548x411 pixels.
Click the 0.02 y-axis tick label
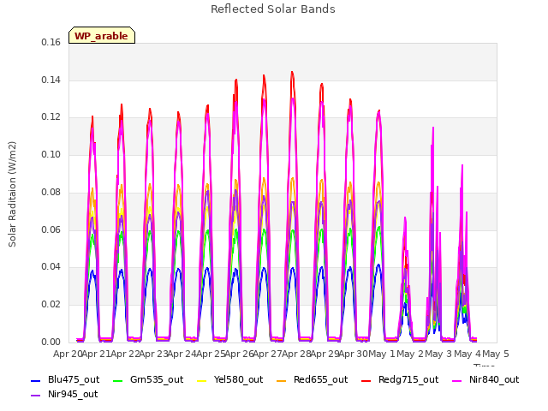[x=51, y=305]
